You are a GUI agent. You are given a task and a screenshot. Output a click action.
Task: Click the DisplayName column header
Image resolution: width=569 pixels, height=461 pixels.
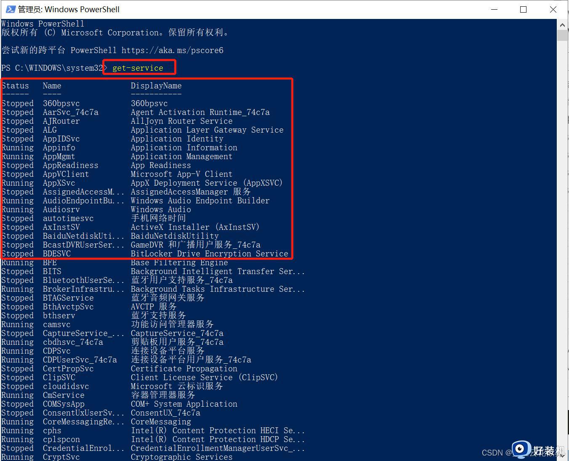(x=156, y=86)
